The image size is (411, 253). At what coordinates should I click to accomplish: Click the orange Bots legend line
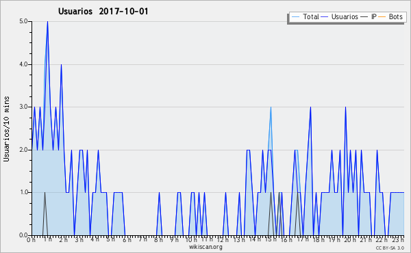[382, 17]
